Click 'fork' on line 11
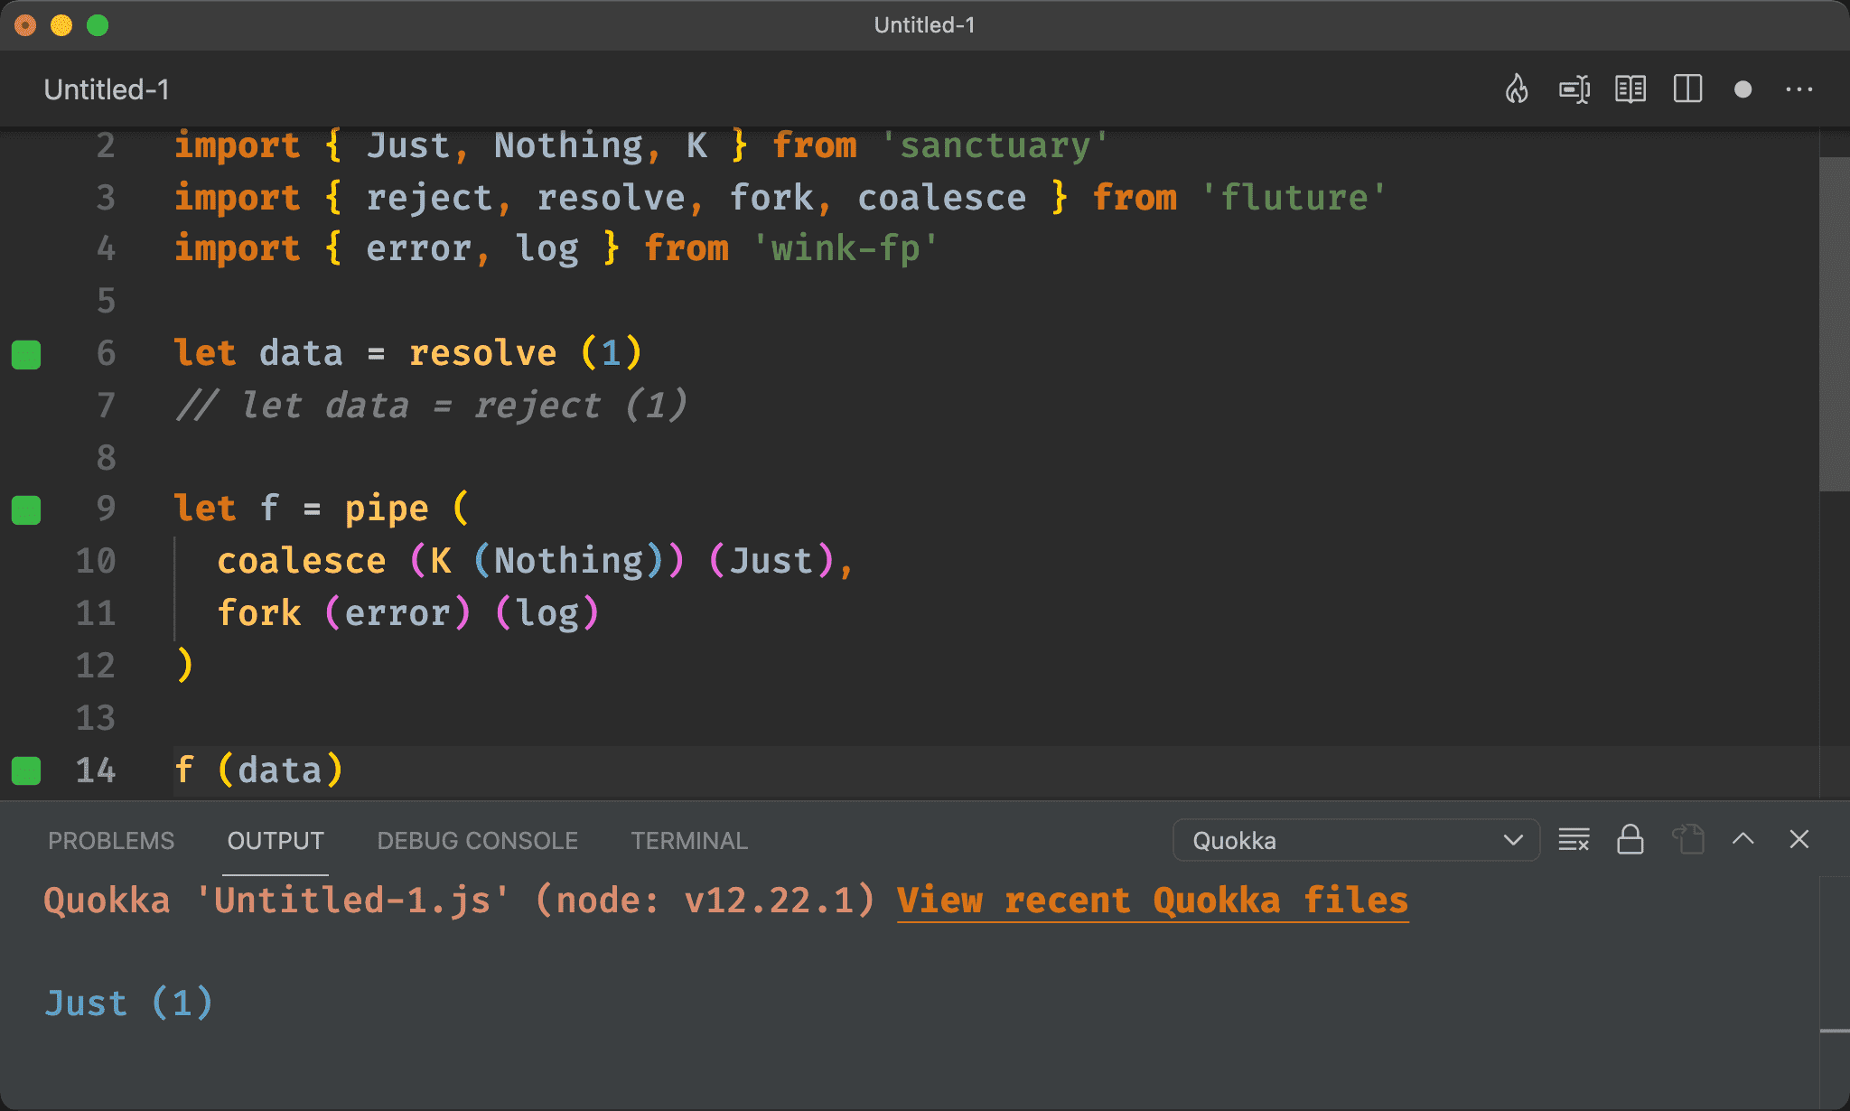The width and height of the screenshot is (1850, 1111). 259,613
